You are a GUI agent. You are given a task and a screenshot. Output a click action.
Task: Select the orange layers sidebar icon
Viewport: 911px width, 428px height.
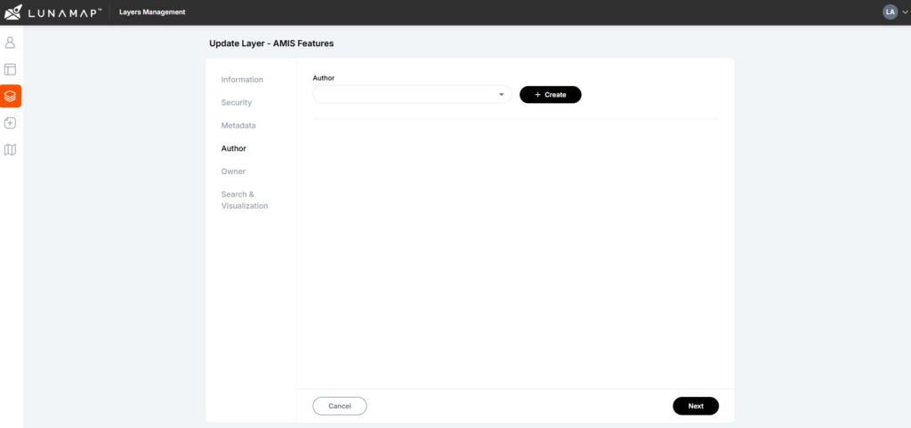tap(11, 96)
